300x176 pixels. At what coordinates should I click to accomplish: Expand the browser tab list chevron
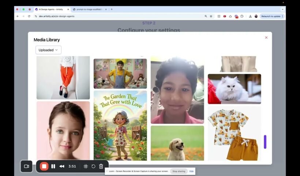pos(282,9)
